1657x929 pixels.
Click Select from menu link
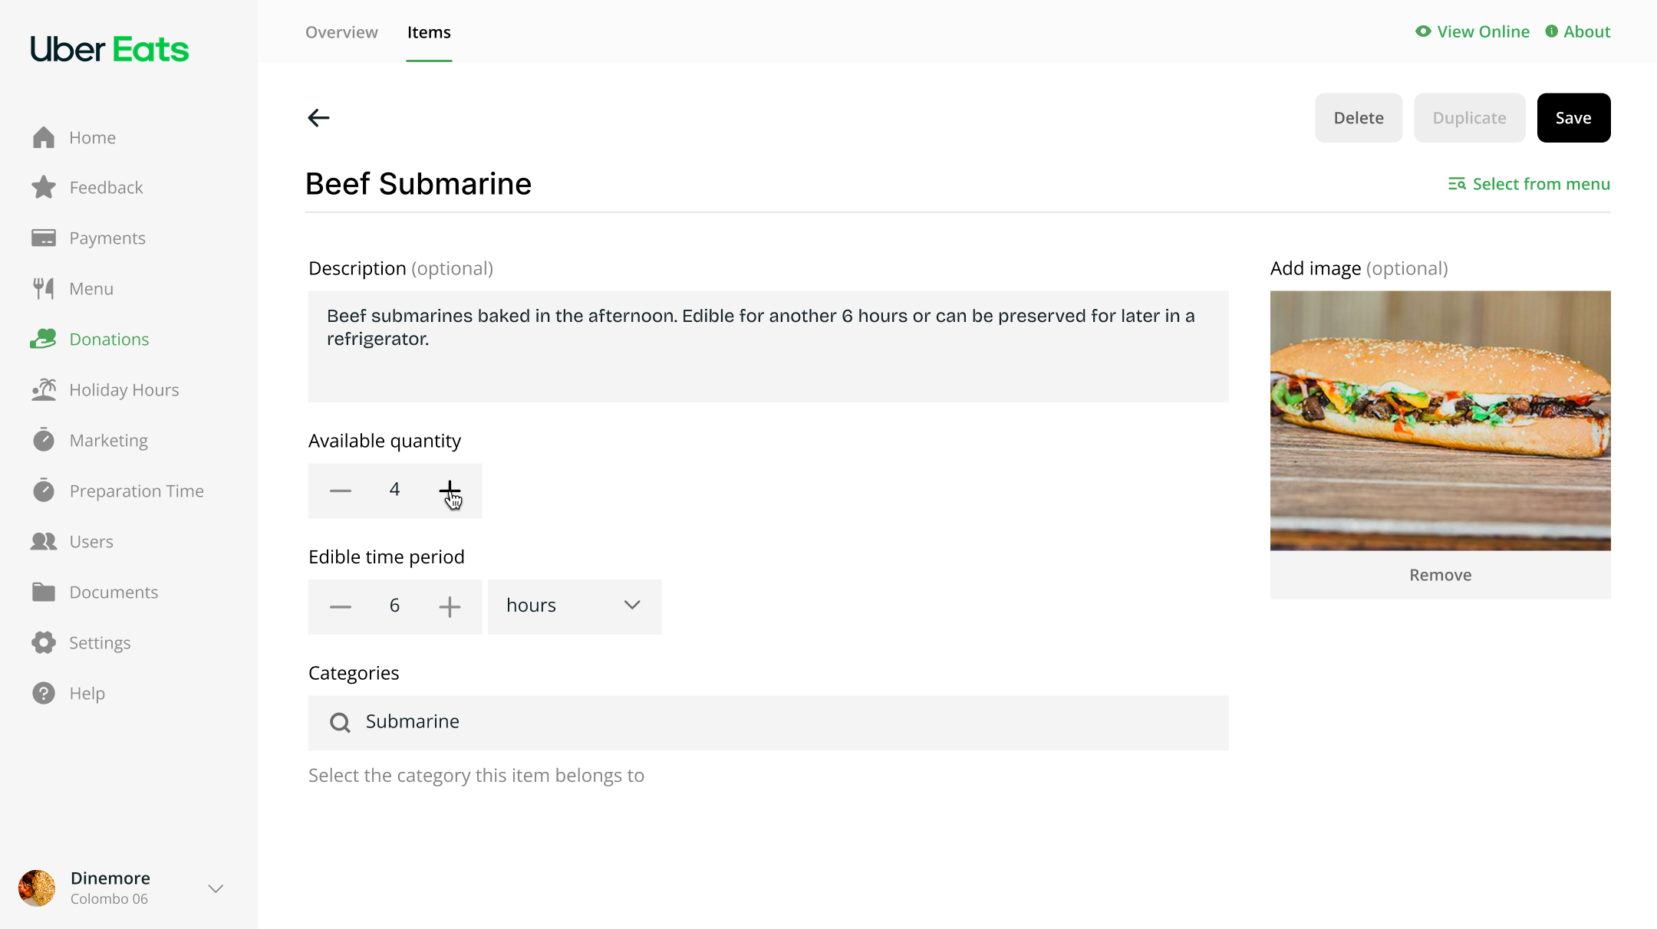1529,184
